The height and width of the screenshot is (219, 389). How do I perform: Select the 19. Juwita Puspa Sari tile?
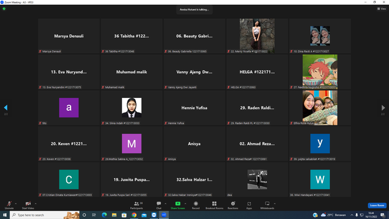point(132,179)
